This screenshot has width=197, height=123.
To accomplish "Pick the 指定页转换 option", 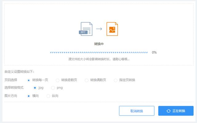I will (x=116, y=80).
